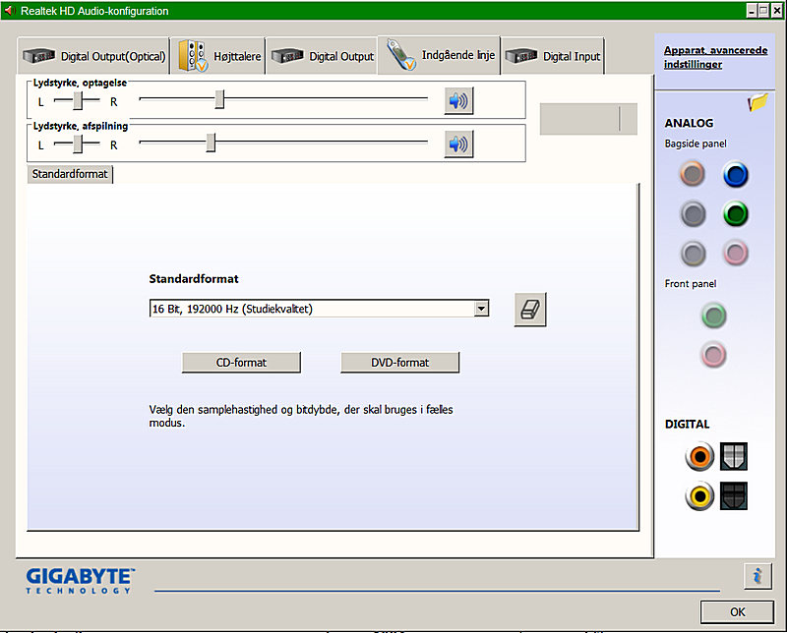
Task: Select the pink front panel jack
Action: tap(713, 355)
